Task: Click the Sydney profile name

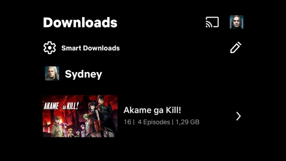Action: click(84, 74)
